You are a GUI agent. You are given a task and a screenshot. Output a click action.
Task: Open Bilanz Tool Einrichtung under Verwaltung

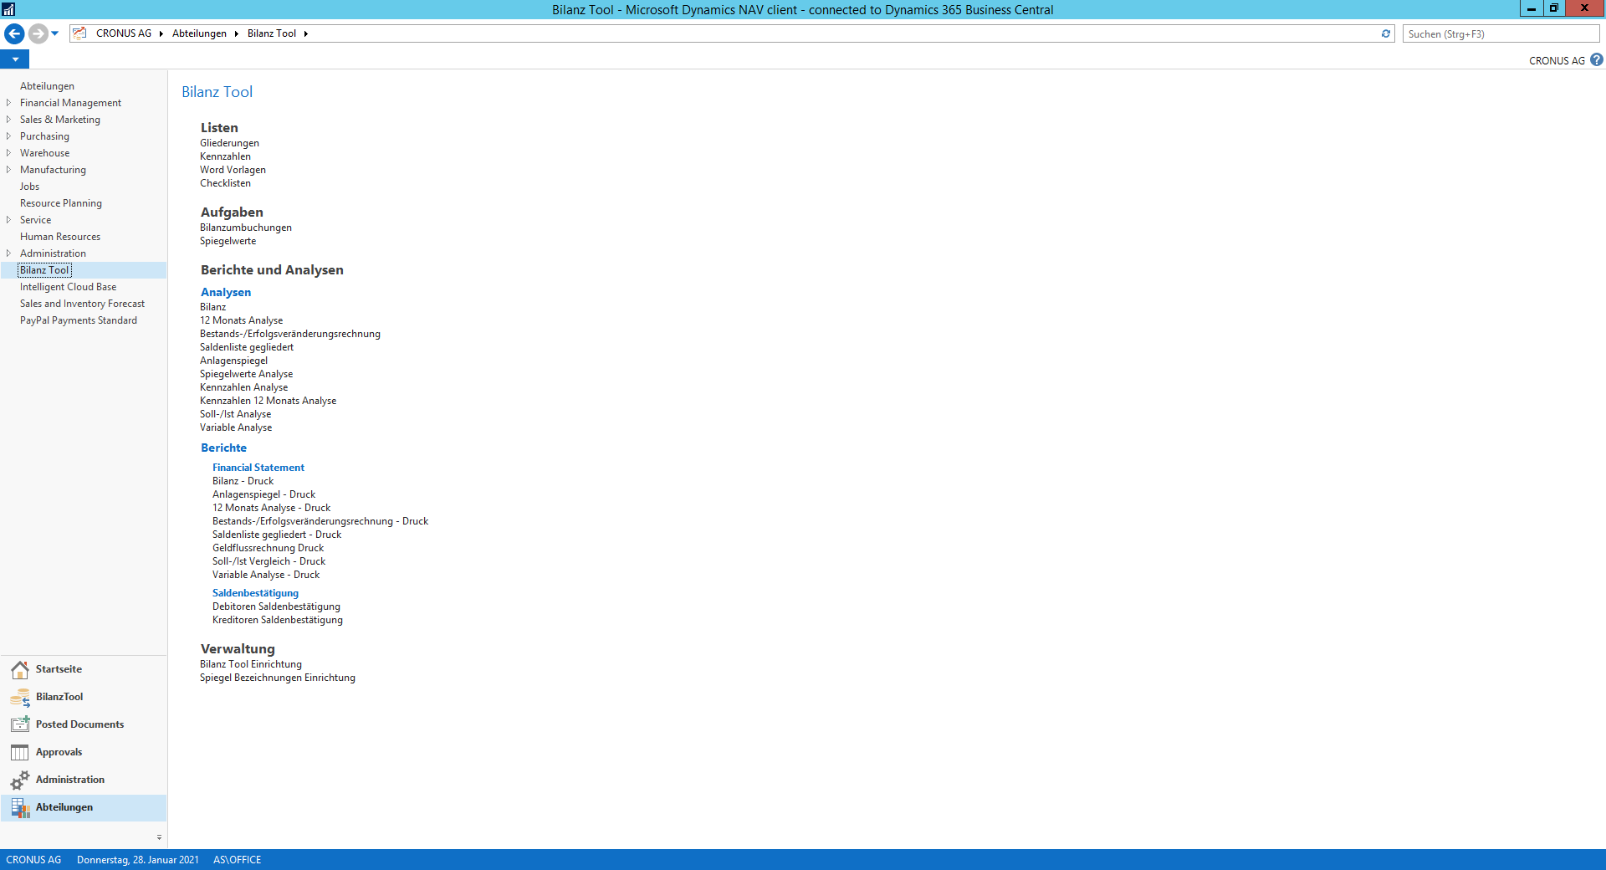pos(251,664)
